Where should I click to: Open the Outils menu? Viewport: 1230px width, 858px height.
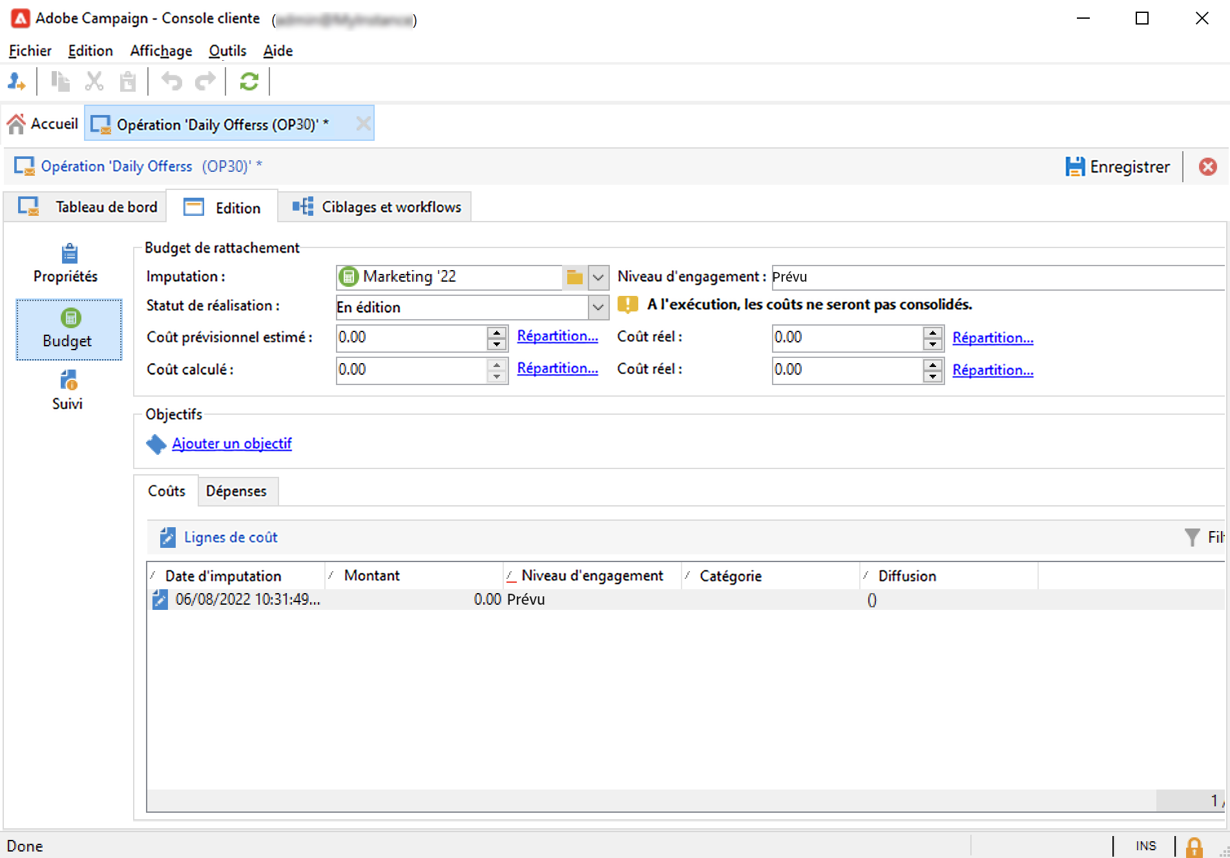pyautogui.click(x=227, y=51)
